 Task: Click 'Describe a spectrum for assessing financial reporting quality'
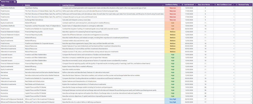[113, 32]
